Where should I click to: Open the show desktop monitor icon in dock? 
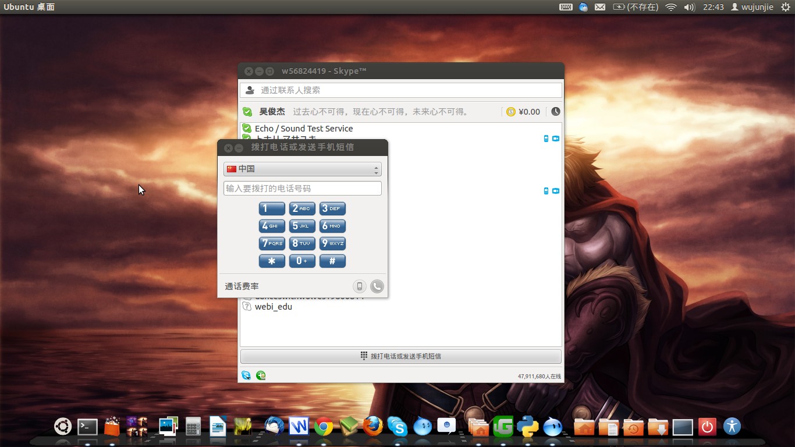tap(683, 428)
